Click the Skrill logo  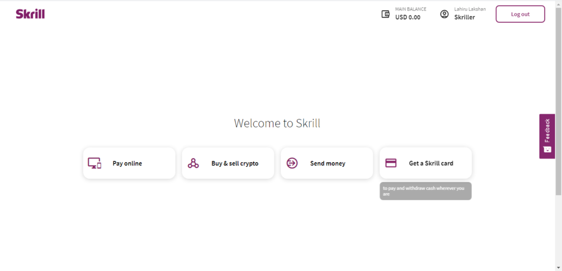click(x=30, y=14)
